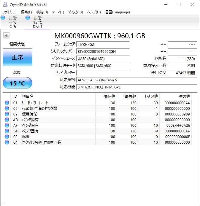
Task: Minimize the CrystalDiskInfo window
Action: click(166, 4)
